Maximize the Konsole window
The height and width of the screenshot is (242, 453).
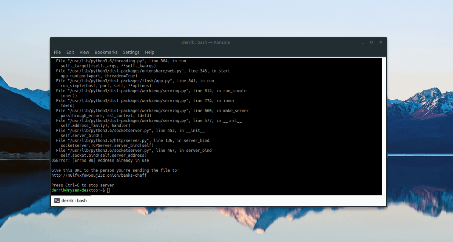371,42
